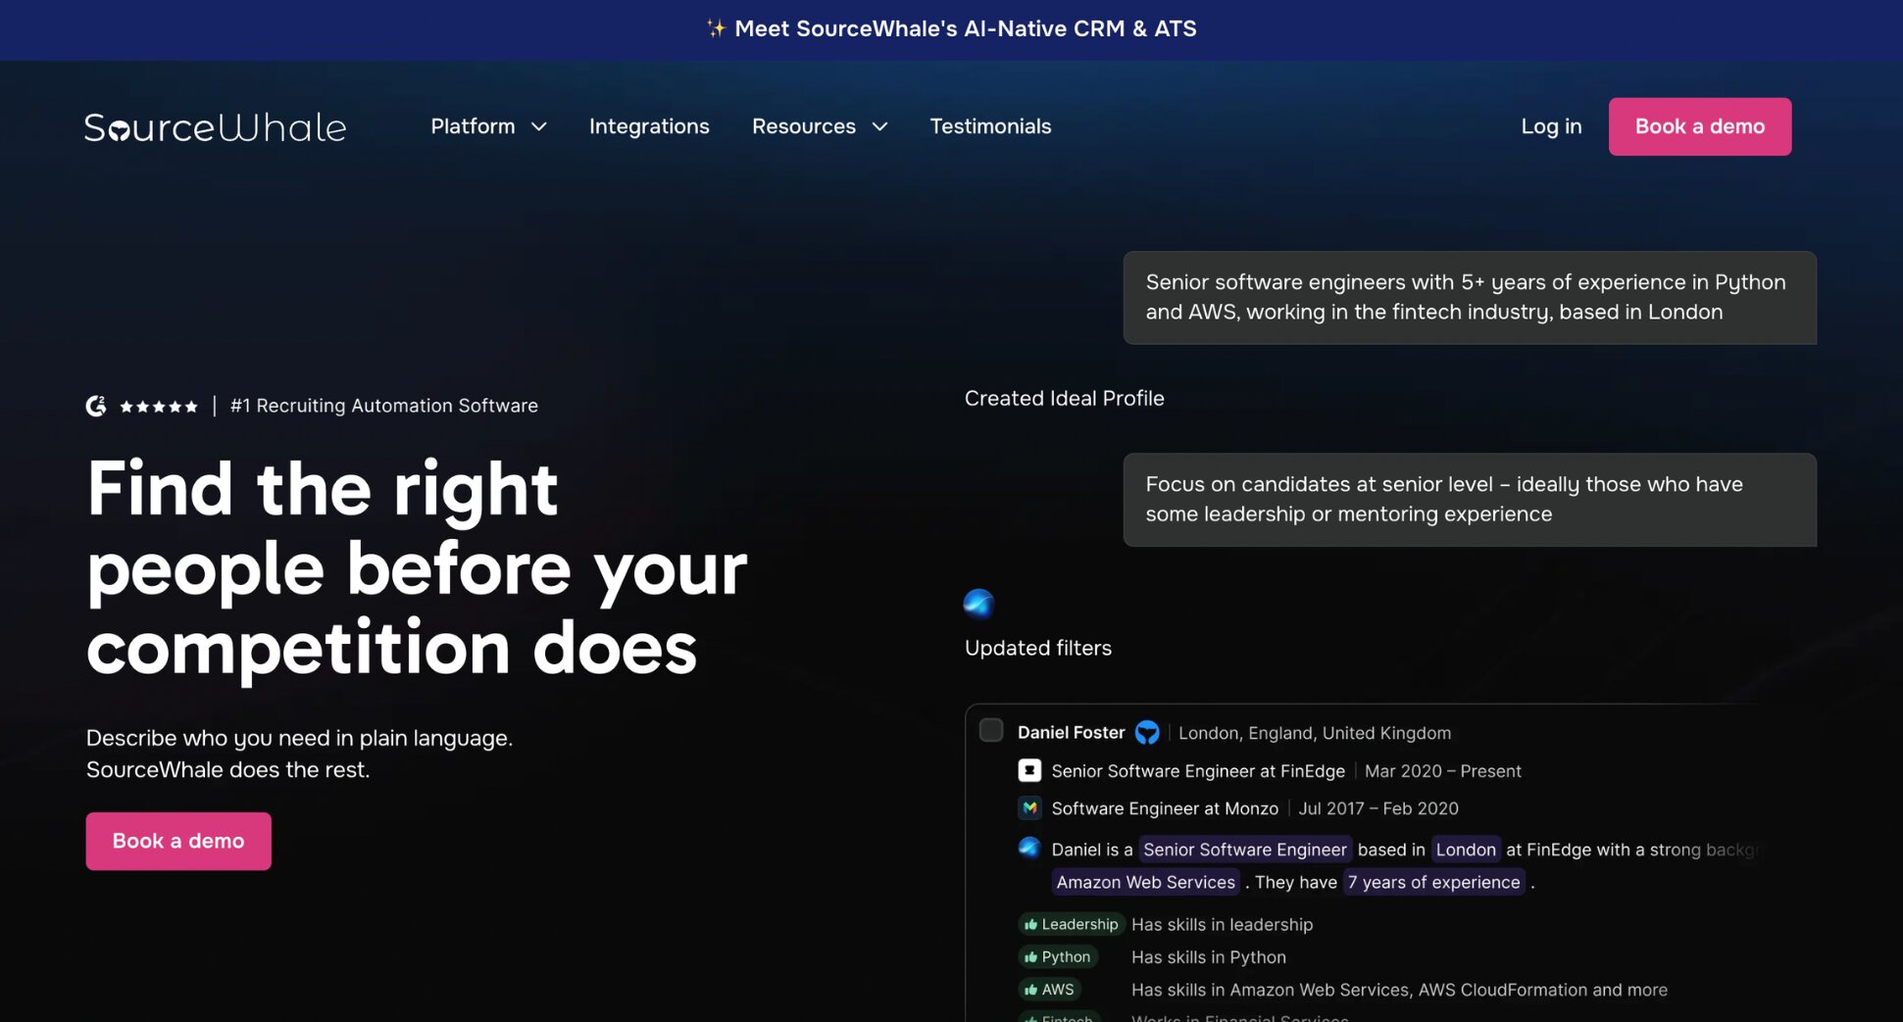The width and height of the screenshot is (1903, 1022).
Task: Click the Log in link
Action: point(1551,126)
